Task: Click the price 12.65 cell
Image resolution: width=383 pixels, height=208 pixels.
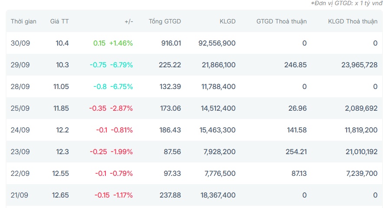Action: pos(60,195)
